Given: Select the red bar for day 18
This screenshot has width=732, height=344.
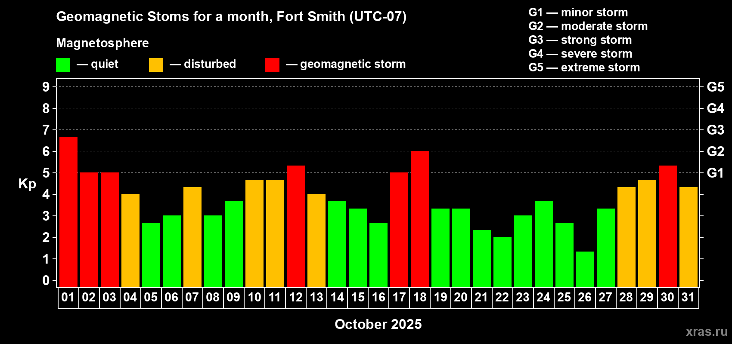Looking at the screenshot, I should (420, 219).
